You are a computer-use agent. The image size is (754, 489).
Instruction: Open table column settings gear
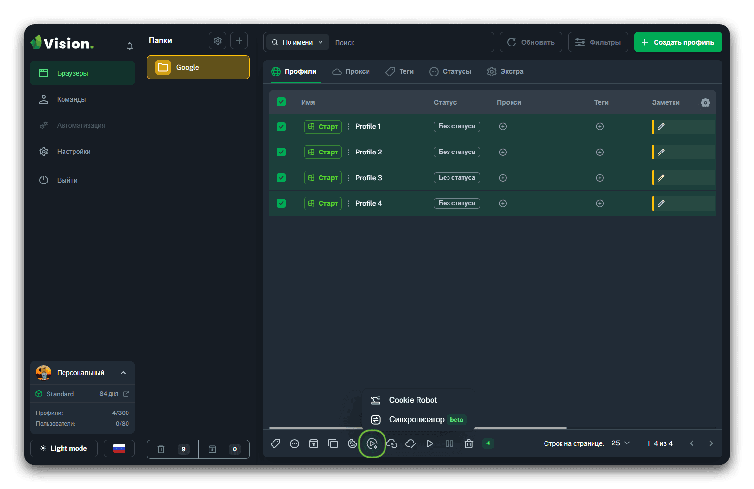pos(705,102)
